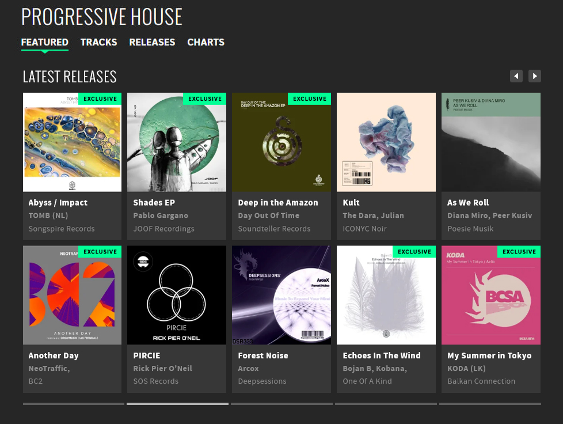Switch to the Tracks tab

click(99, 43)
